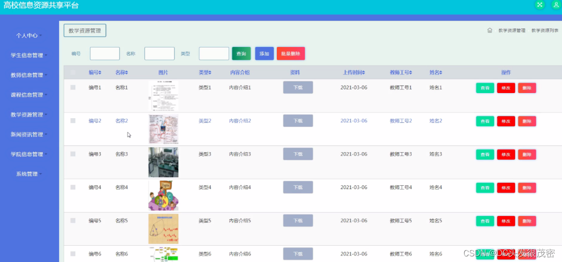View details of 编号1 row

485,88
